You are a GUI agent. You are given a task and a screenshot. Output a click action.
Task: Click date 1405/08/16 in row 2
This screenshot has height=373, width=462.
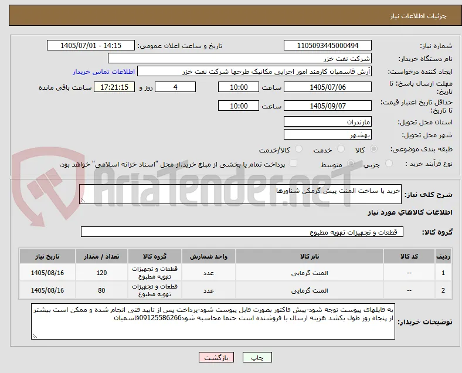point(47,290)
